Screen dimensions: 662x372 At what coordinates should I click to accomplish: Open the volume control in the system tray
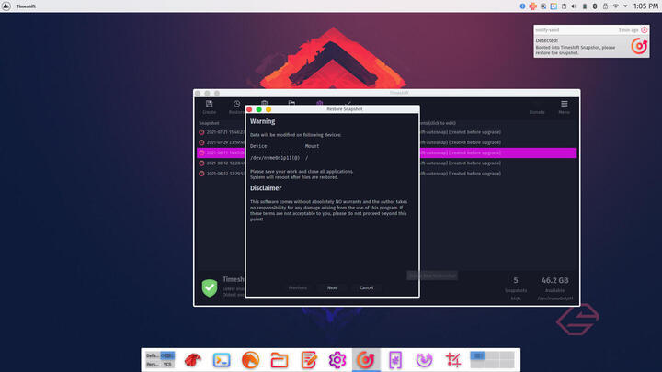[574, 6]
